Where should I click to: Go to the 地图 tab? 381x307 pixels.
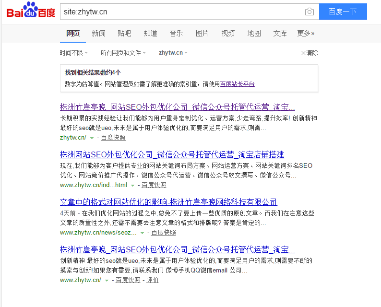[254, 33]
